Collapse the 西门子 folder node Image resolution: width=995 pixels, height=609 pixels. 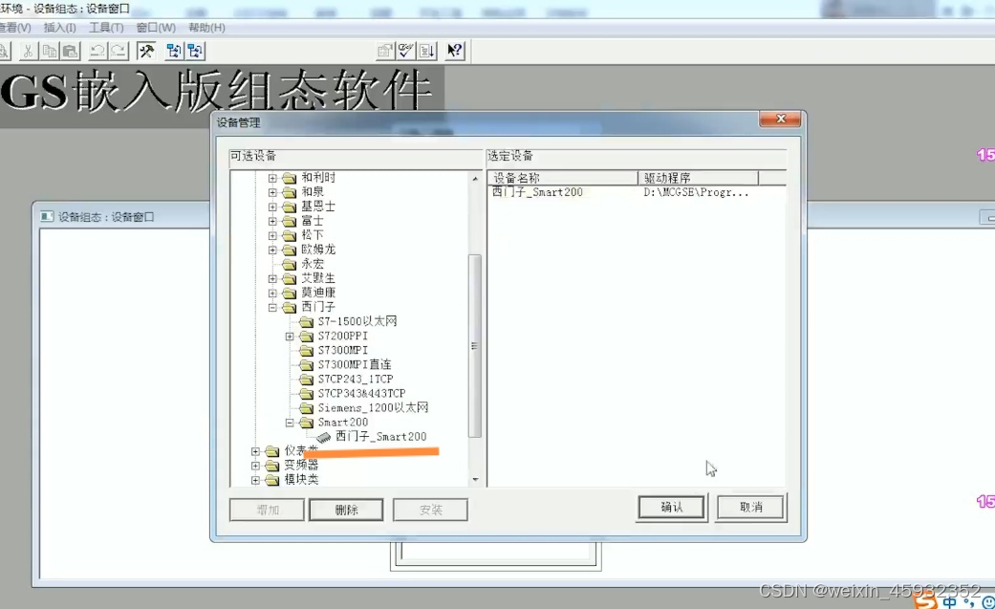coord(272,307)
